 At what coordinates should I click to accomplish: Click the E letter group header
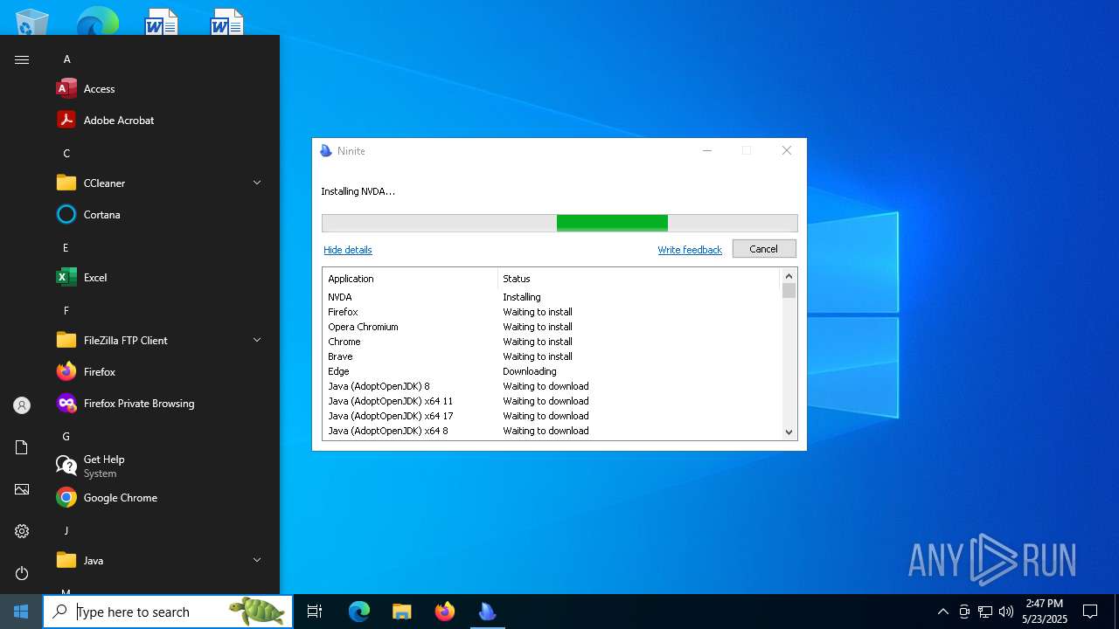click(x=66, y=248)
